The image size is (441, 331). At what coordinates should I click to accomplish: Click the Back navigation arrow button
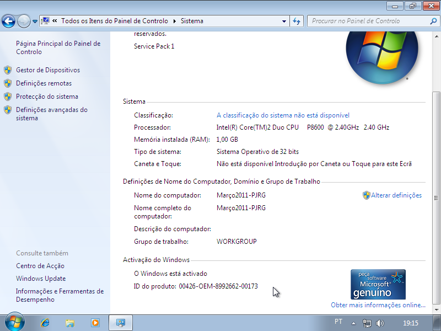pyautogui.click(x=8, y=21)
